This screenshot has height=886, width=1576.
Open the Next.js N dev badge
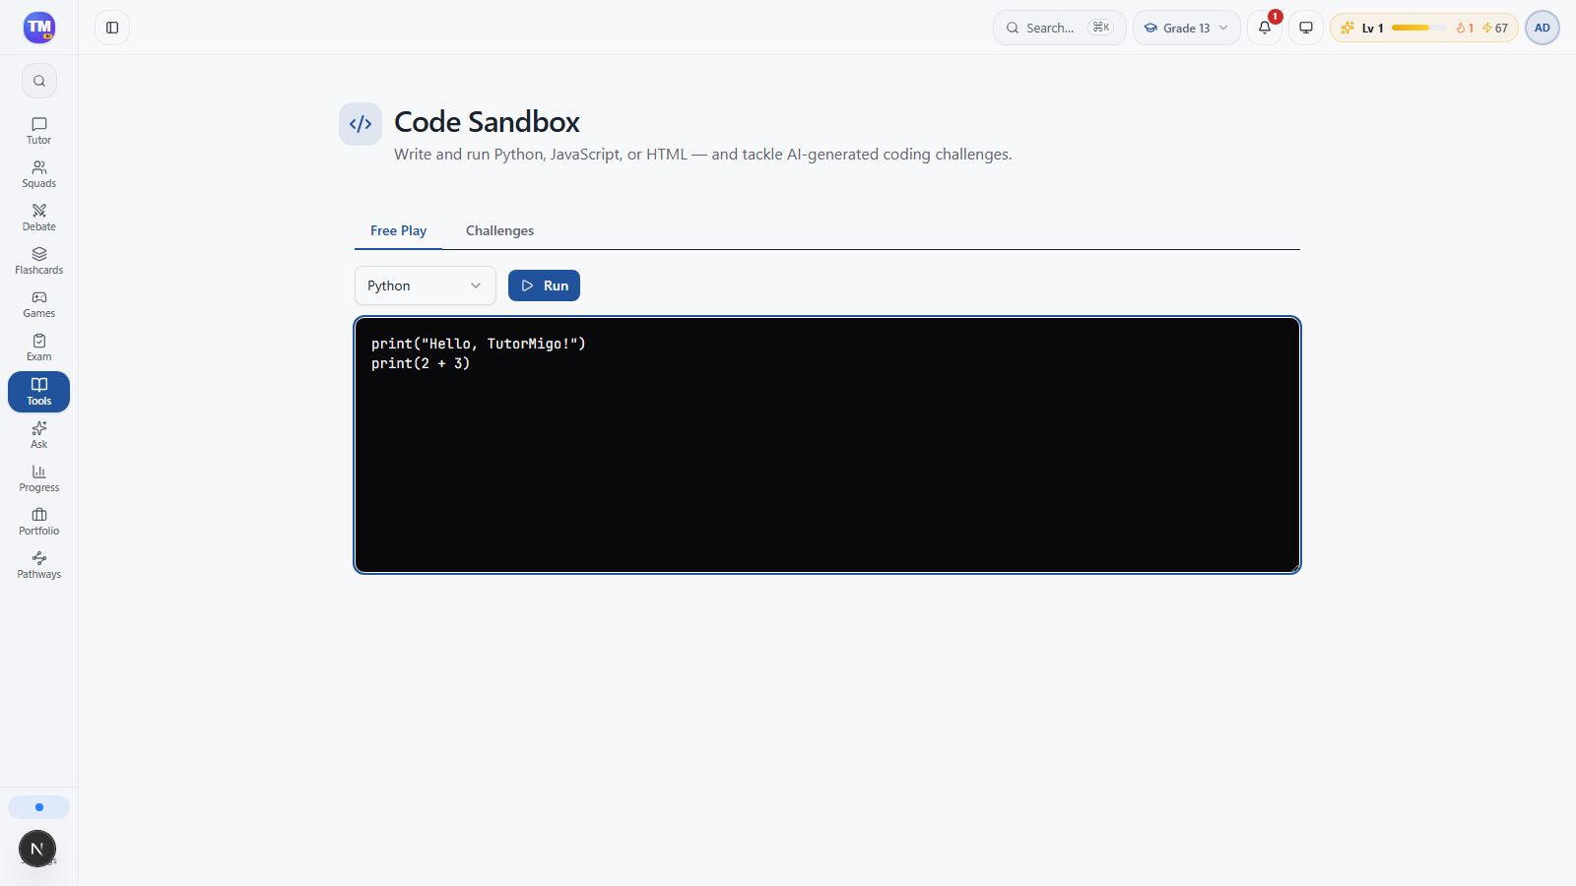tap(37, 849)
